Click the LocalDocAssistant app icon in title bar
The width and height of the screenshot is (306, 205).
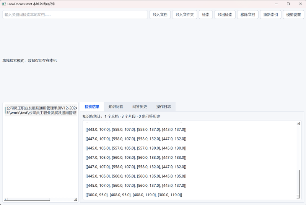4,4
